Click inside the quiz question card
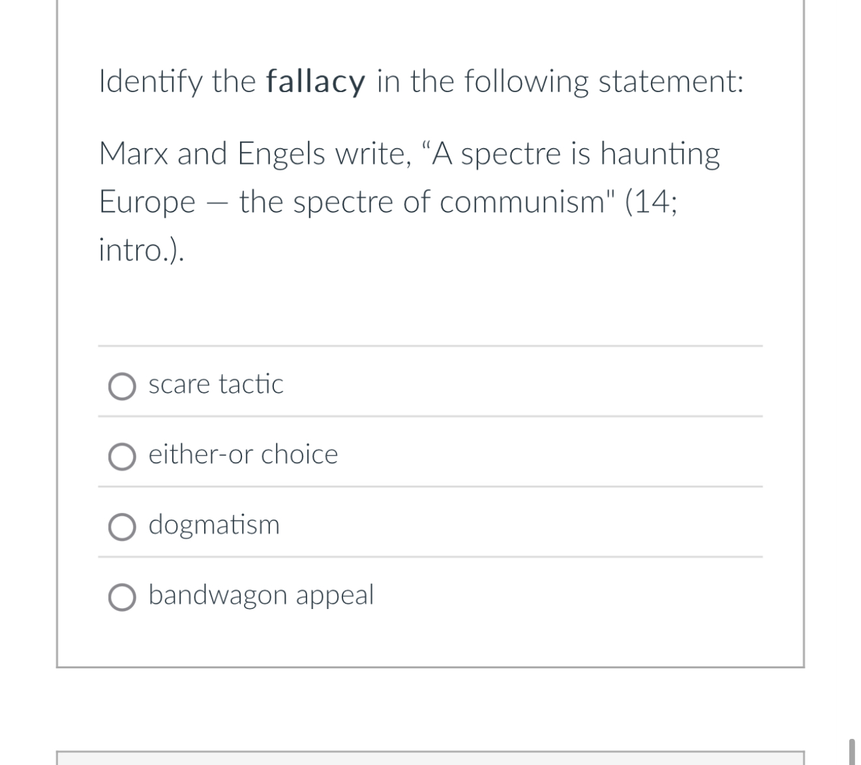 [x=430, y=307]
